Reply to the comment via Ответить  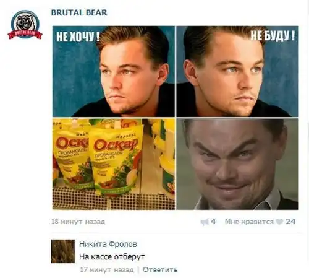160,270
